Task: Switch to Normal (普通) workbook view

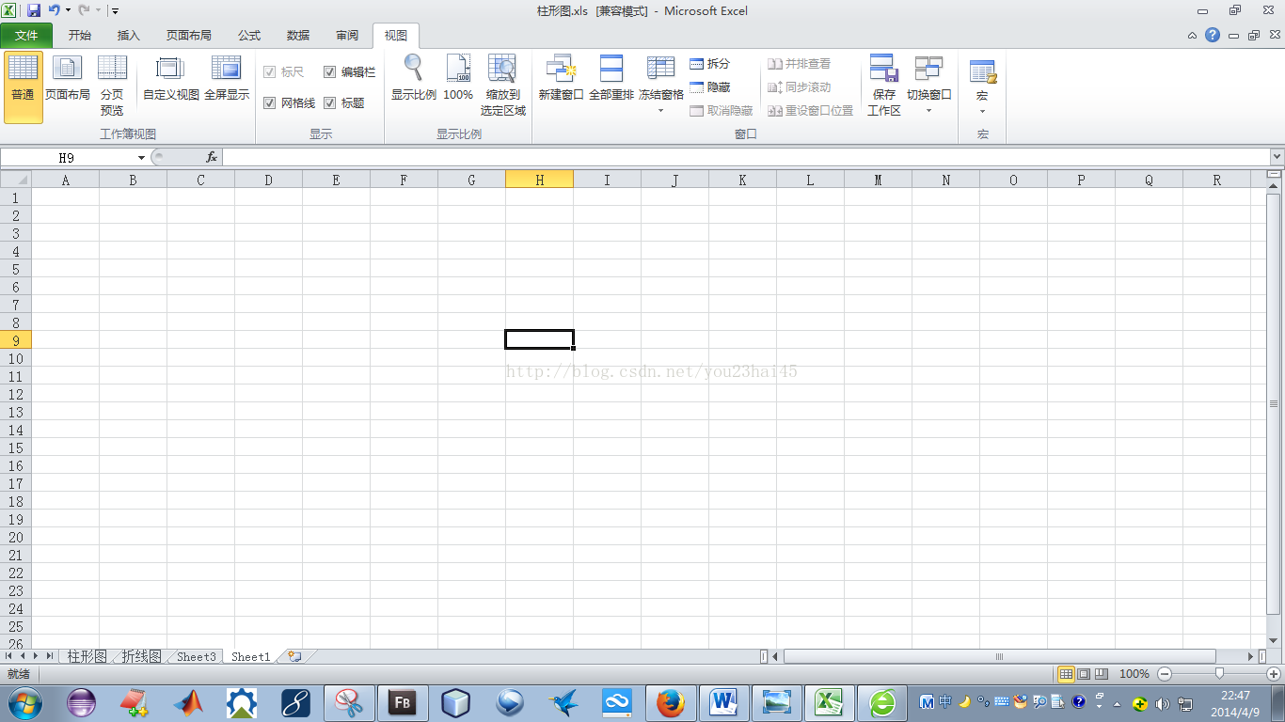Action: click(24, 86)
